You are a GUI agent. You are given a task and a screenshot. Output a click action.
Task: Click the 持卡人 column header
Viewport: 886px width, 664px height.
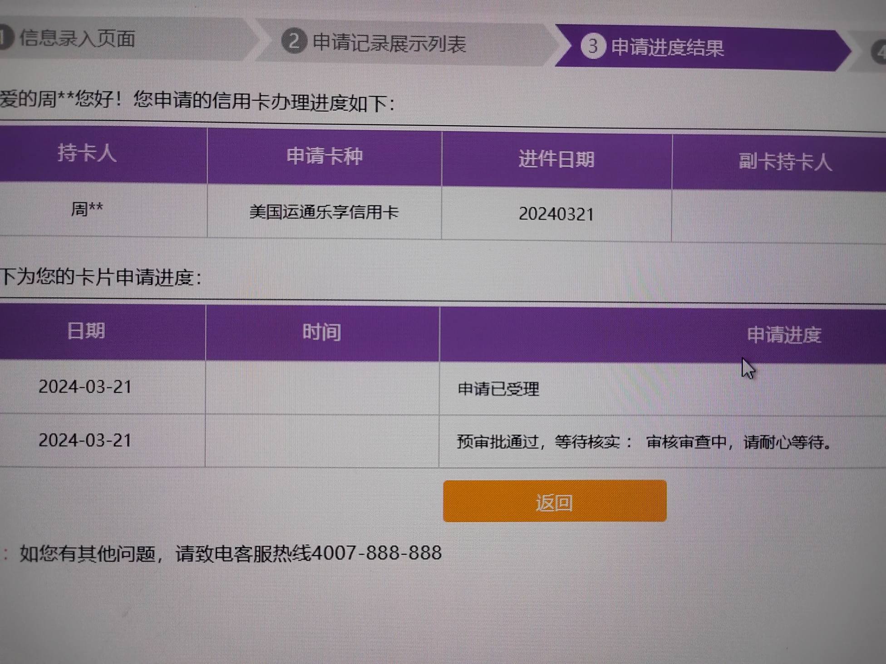click(x=87, y=153)
